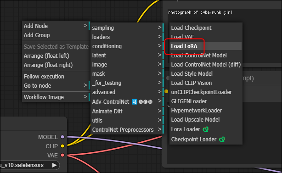282x173 pixels.
Task: Add a Load Checkpoint node
Action: pos(206,28)
